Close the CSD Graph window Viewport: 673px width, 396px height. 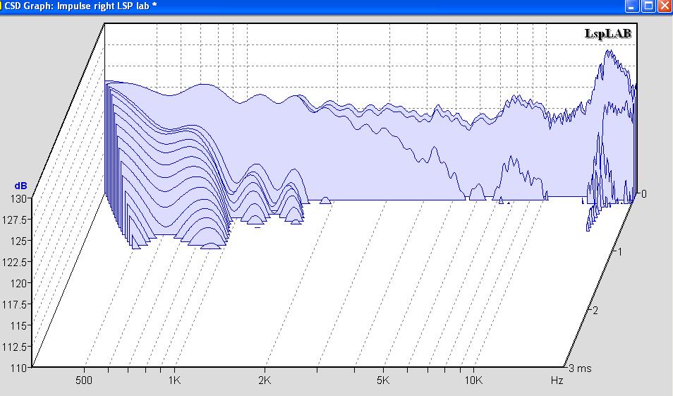665,6
